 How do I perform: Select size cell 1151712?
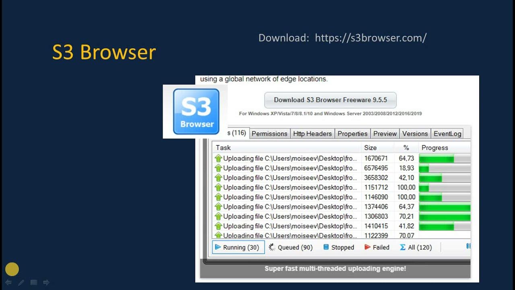tap(376, 187)
